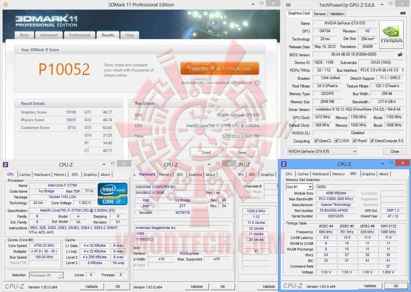Open the Slot #1 memory slot dropdown
The width and height of the screenshot is (411, 292).
(299, 187)
